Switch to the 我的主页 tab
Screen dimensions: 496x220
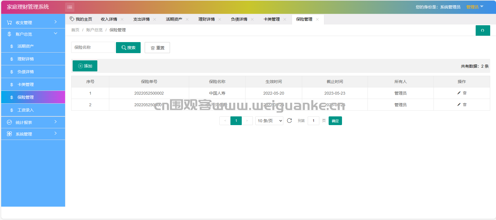point(81,19)
